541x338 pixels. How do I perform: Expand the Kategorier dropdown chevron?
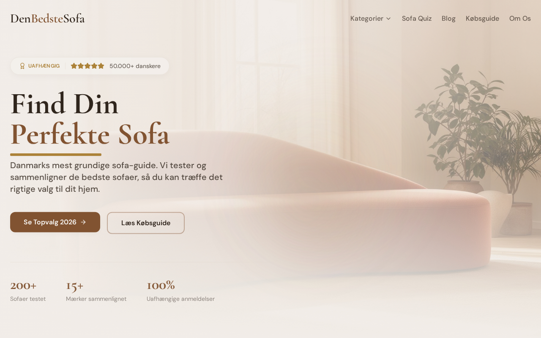coord(388,19)
